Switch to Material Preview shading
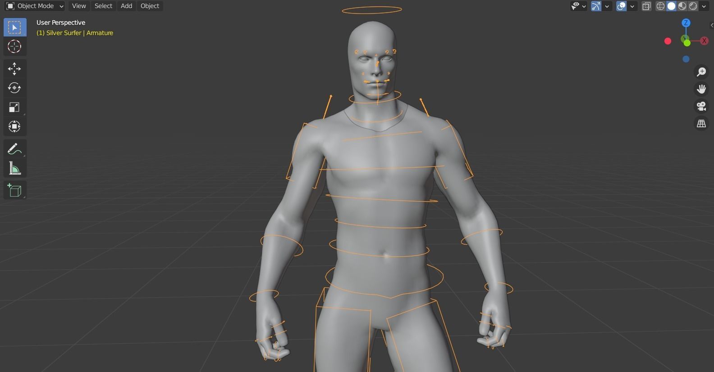Image resolution: width=714 pixels, height=372 pixels. coord(682,6)
